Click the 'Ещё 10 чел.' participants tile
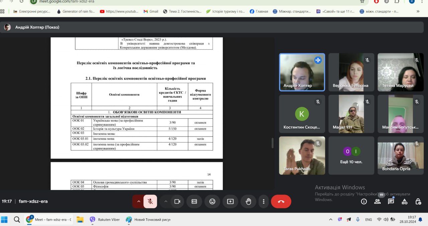This screenshot has height=226, width=428. (x=351, y=156)
